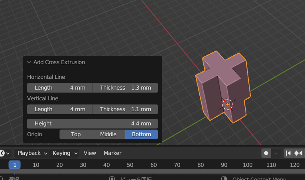Set Origin to Top

76,134
